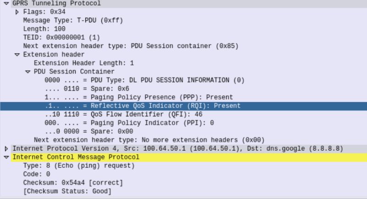Select the Paging Policy Indicator (PPI) line
This screenshot has height=199, width=367.
click(x=129, y=123)
